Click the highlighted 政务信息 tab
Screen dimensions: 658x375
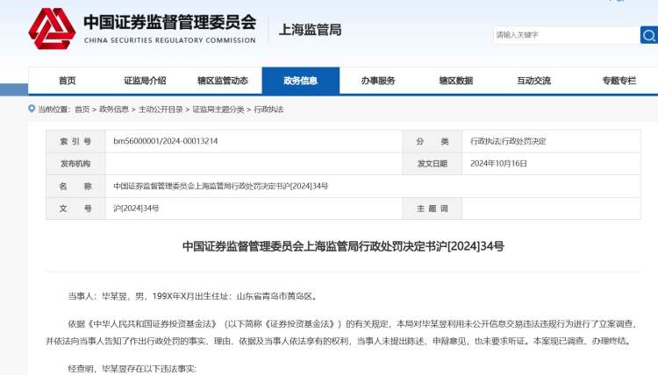300,81
